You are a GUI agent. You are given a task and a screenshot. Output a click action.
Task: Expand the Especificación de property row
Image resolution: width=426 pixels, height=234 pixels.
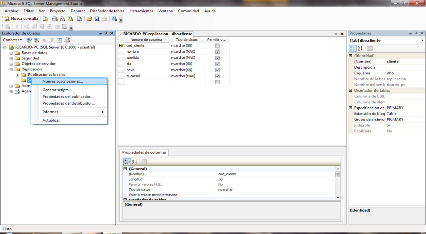point(351,108)
